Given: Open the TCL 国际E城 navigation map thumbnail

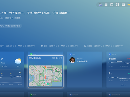Looking at the screenshot, I should click(x=45, y=76).
